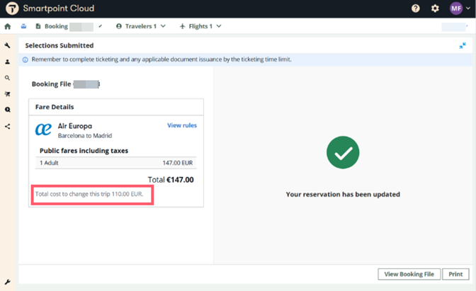Open the MF user account menu

click(459, 8)
